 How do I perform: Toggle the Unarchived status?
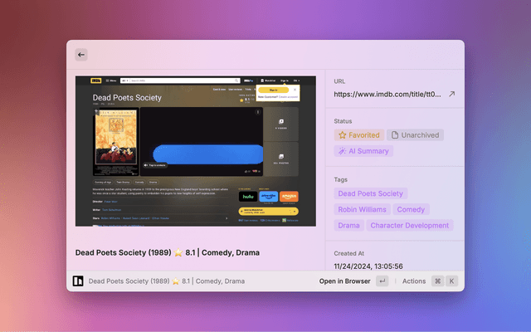pos(417,135)
